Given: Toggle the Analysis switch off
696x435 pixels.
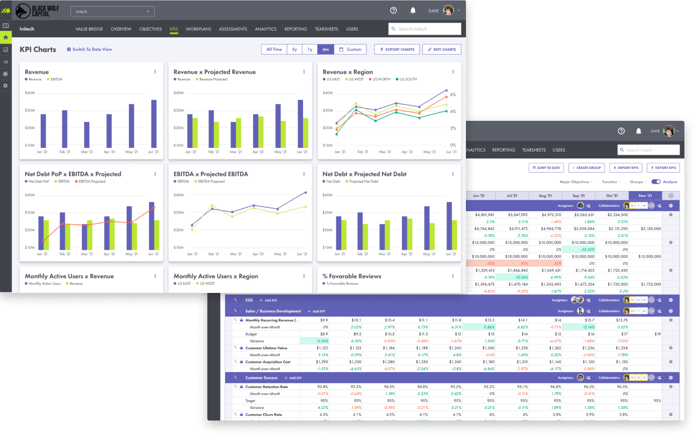Looking at the screenshot, I should pyautogui.click(x=656, y=182).
